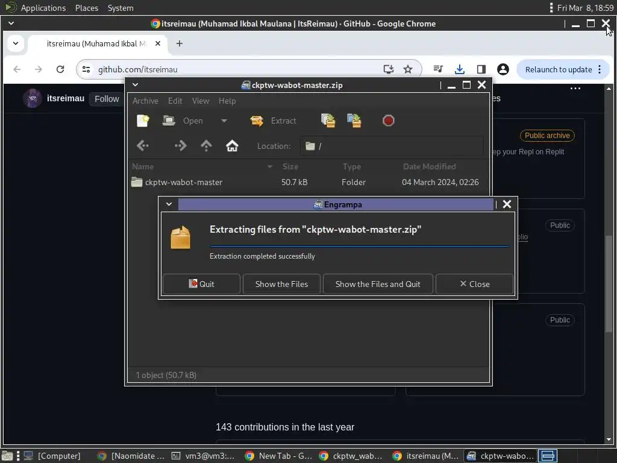Click Chrome back navigation arrow

coord(17,69)
